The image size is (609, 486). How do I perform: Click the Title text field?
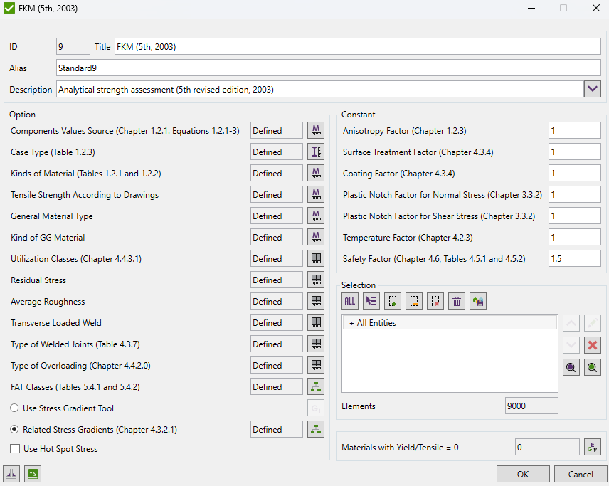(x=357, y=47)
